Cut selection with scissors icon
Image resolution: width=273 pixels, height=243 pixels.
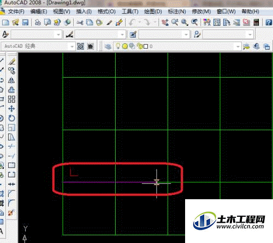tap(80, 22)
